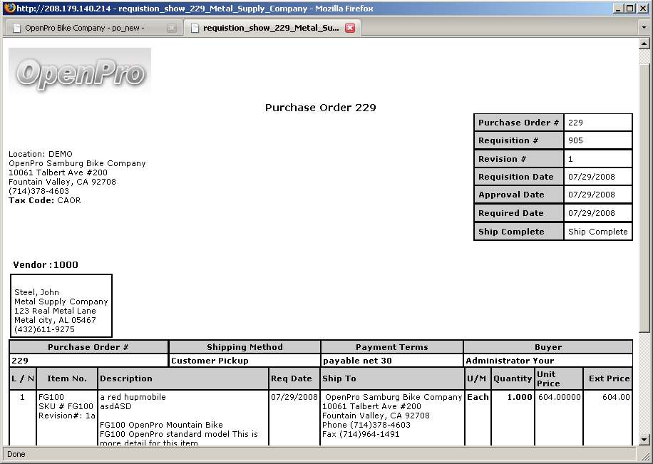Click the Customer Pickup shipping method cell
The width and height of the screenshot is (653, 464).
click(210, 361)
